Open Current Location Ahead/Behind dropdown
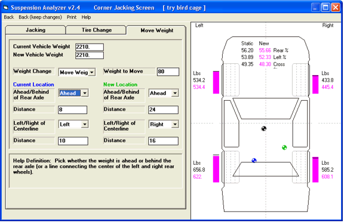The height and width of the screenshot is (223, 344). coord(85,93)
